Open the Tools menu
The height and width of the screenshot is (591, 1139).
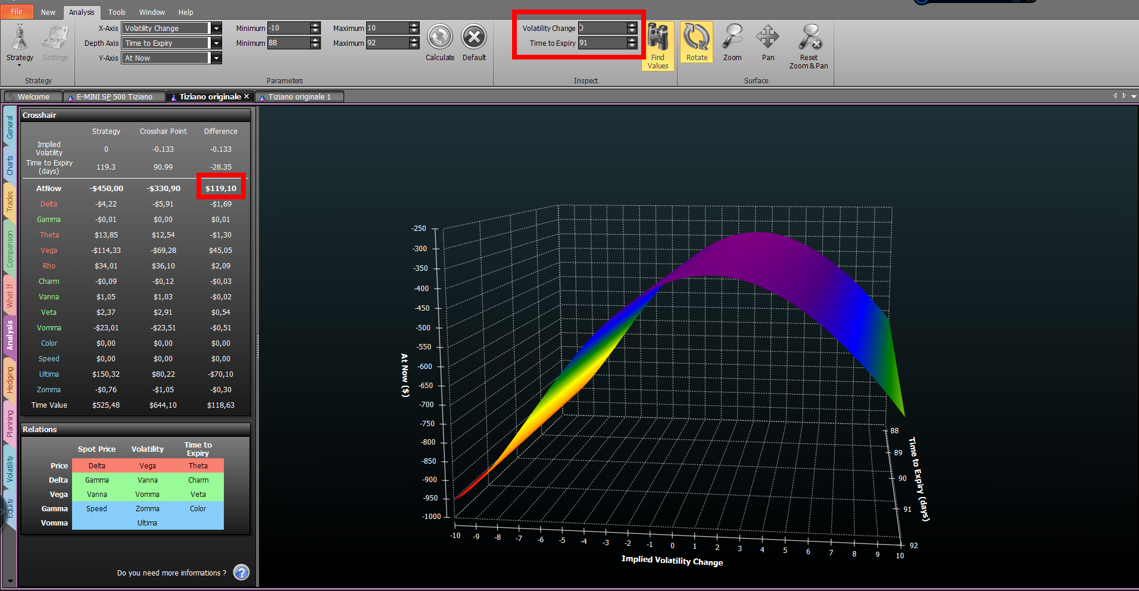tap(117, 12)
